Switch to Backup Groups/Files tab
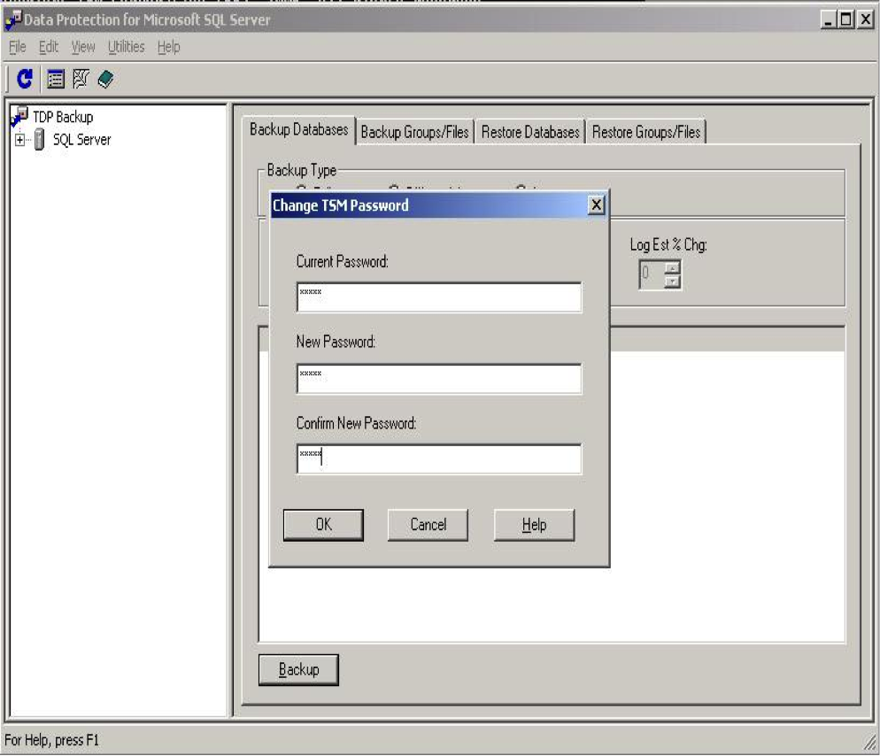The height and width of the screenshot is (756, 880). click(414, 132)
